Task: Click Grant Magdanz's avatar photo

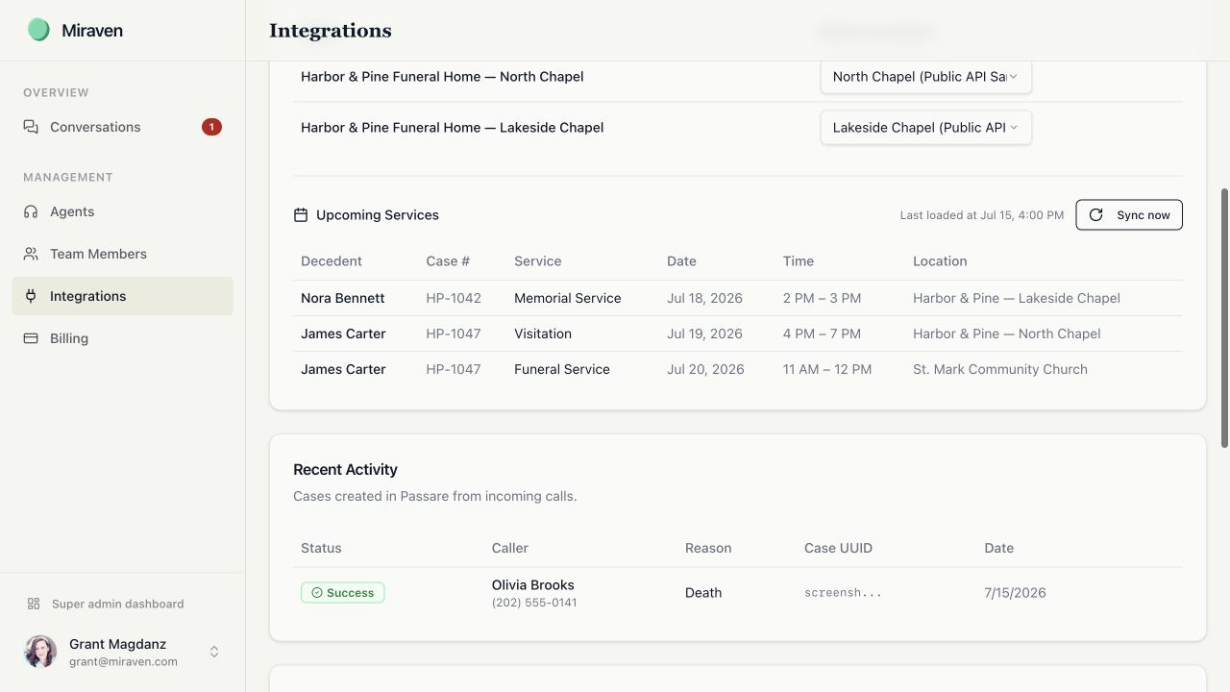Action: point(40,652)
